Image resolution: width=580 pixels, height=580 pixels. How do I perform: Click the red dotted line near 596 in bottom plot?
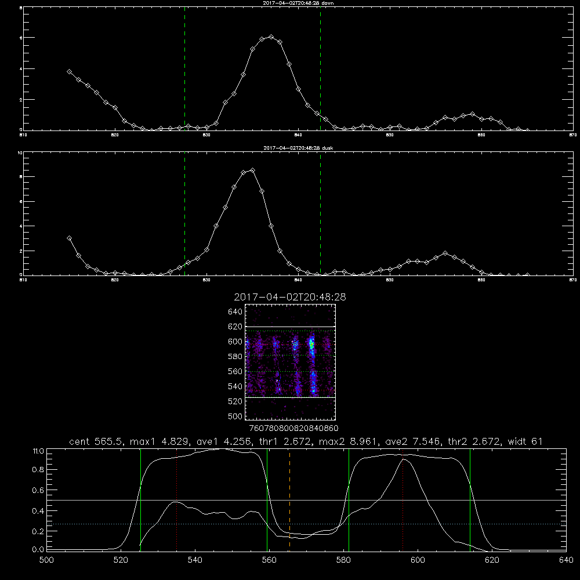[x=403, y=499]
